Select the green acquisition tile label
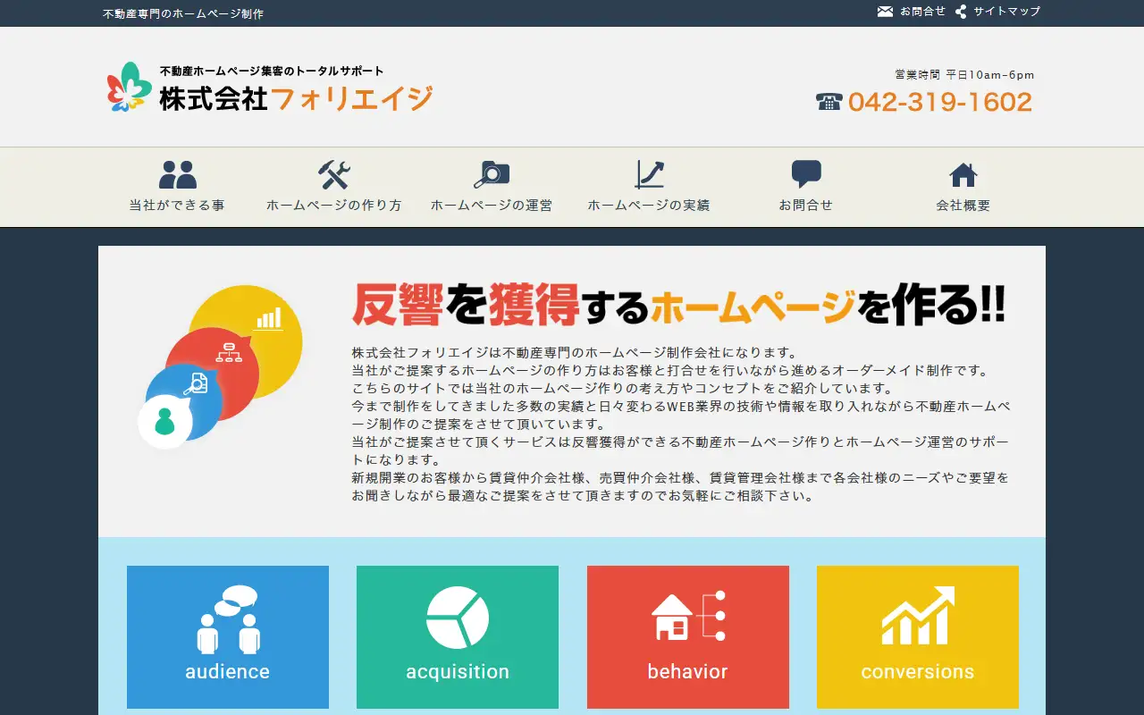 [458, 672]
